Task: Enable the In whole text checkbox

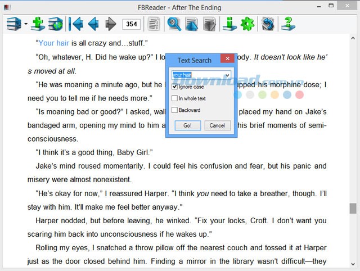Action: (x=175, y=98)
